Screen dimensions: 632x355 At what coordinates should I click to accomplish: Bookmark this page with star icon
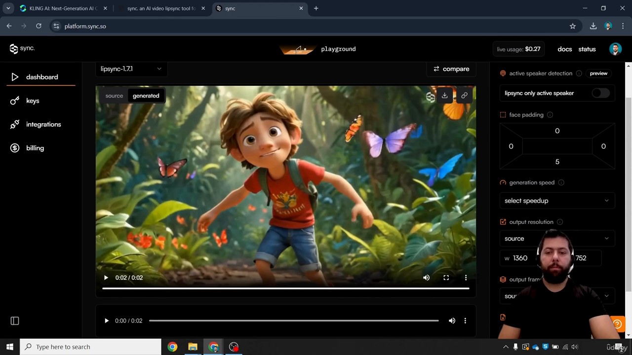pyautogui.click(x=573, y=26)
